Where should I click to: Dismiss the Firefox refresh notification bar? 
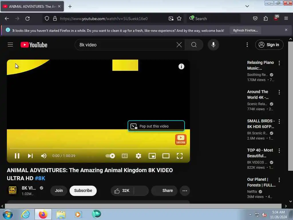[286, 30]
